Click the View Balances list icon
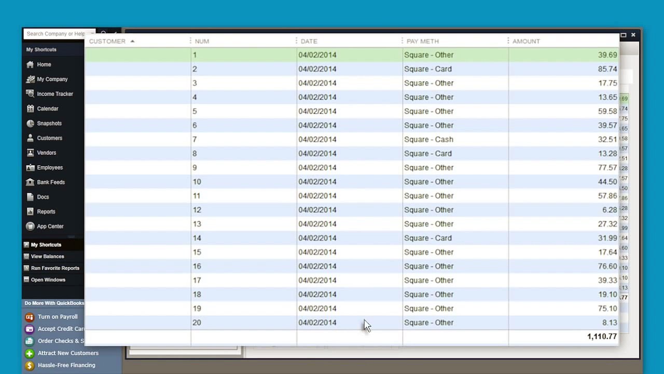Screen dimensions: 664x374 tap(26, 256)
